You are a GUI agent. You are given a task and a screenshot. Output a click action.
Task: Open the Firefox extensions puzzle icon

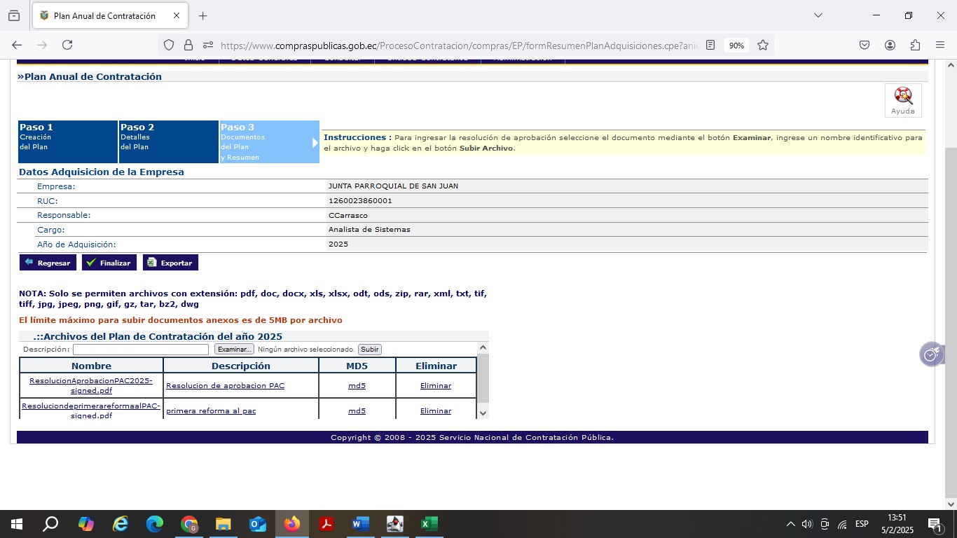(x=915, y=45)
